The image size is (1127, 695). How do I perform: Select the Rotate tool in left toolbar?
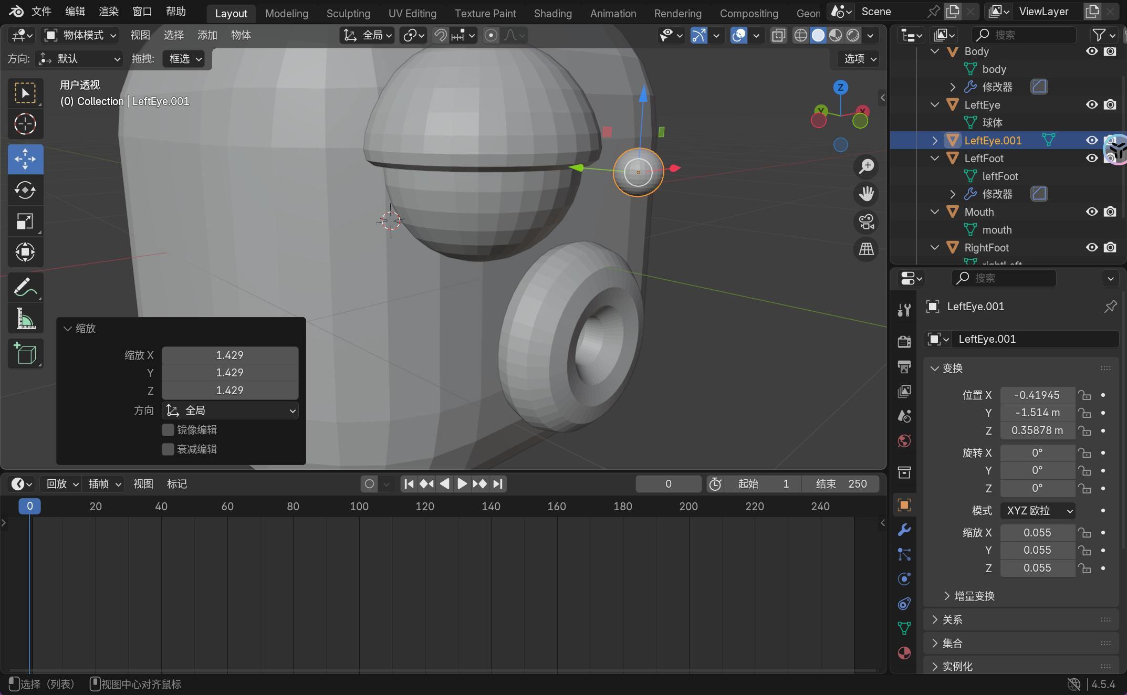[x=25, y=190]
